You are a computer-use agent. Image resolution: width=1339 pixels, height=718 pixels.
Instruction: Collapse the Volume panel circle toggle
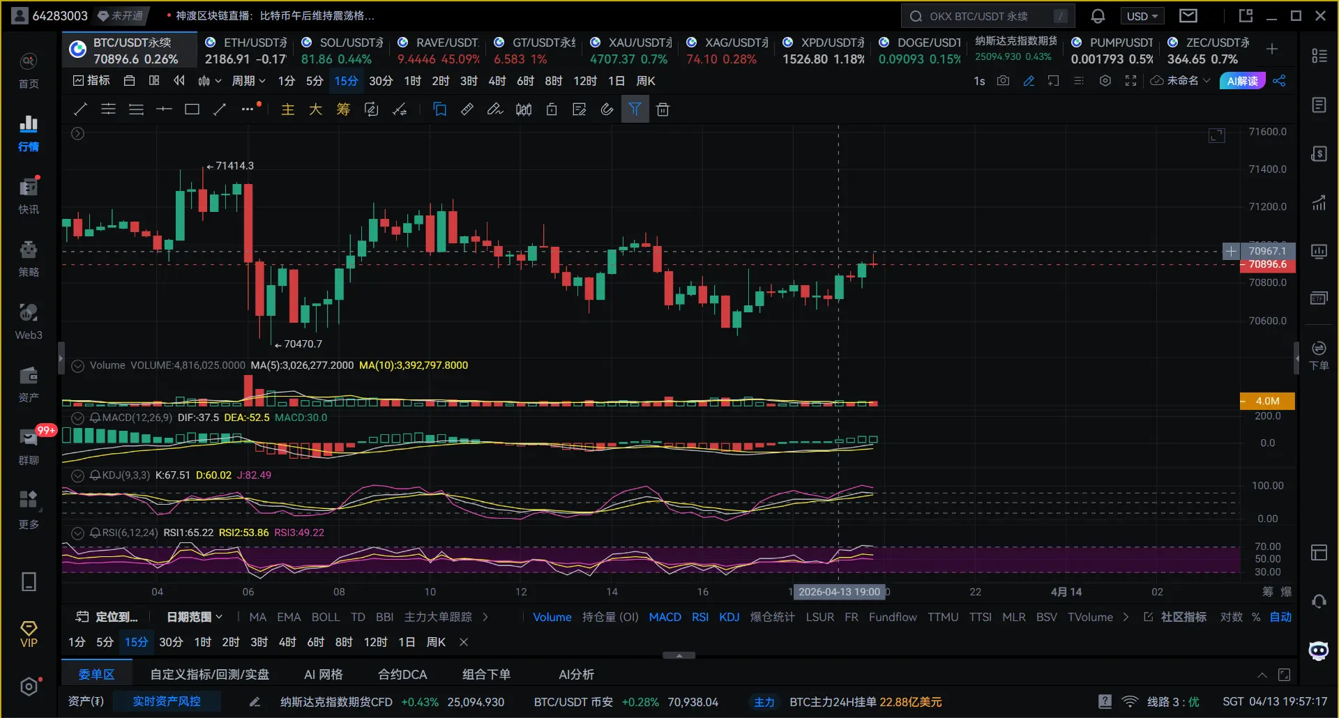[78, 365]
